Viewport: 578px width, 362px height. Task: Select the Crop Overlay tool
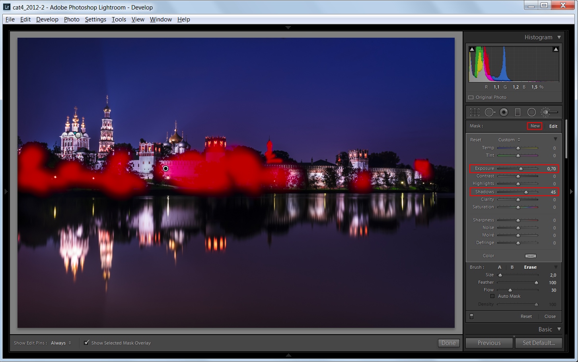coord(475,112)
